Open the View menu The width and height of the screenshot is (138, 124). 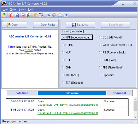tap(13, 9)
